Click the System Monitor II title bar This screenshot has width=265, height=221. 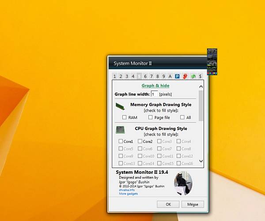pos(158,64)
